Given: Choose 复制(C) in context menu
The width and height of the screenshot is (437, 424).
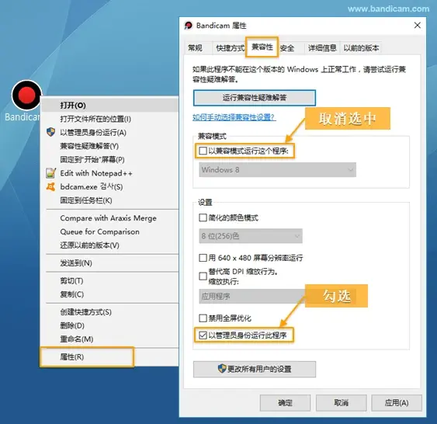Looking at the screenshot, I should pyautogui.click(x=109, y=294).
